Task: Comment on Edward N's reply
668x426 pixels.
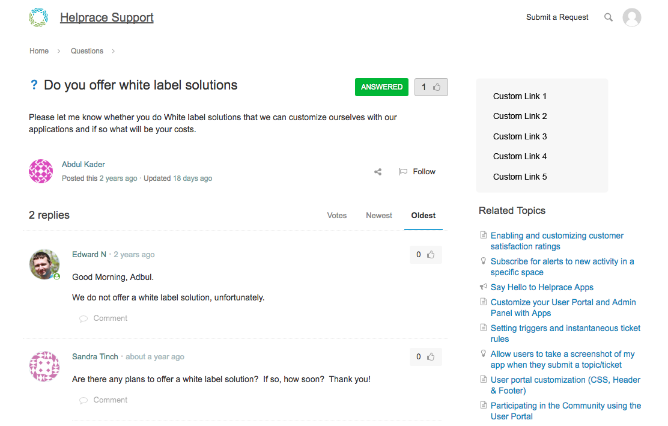Action: coord(110,318)
